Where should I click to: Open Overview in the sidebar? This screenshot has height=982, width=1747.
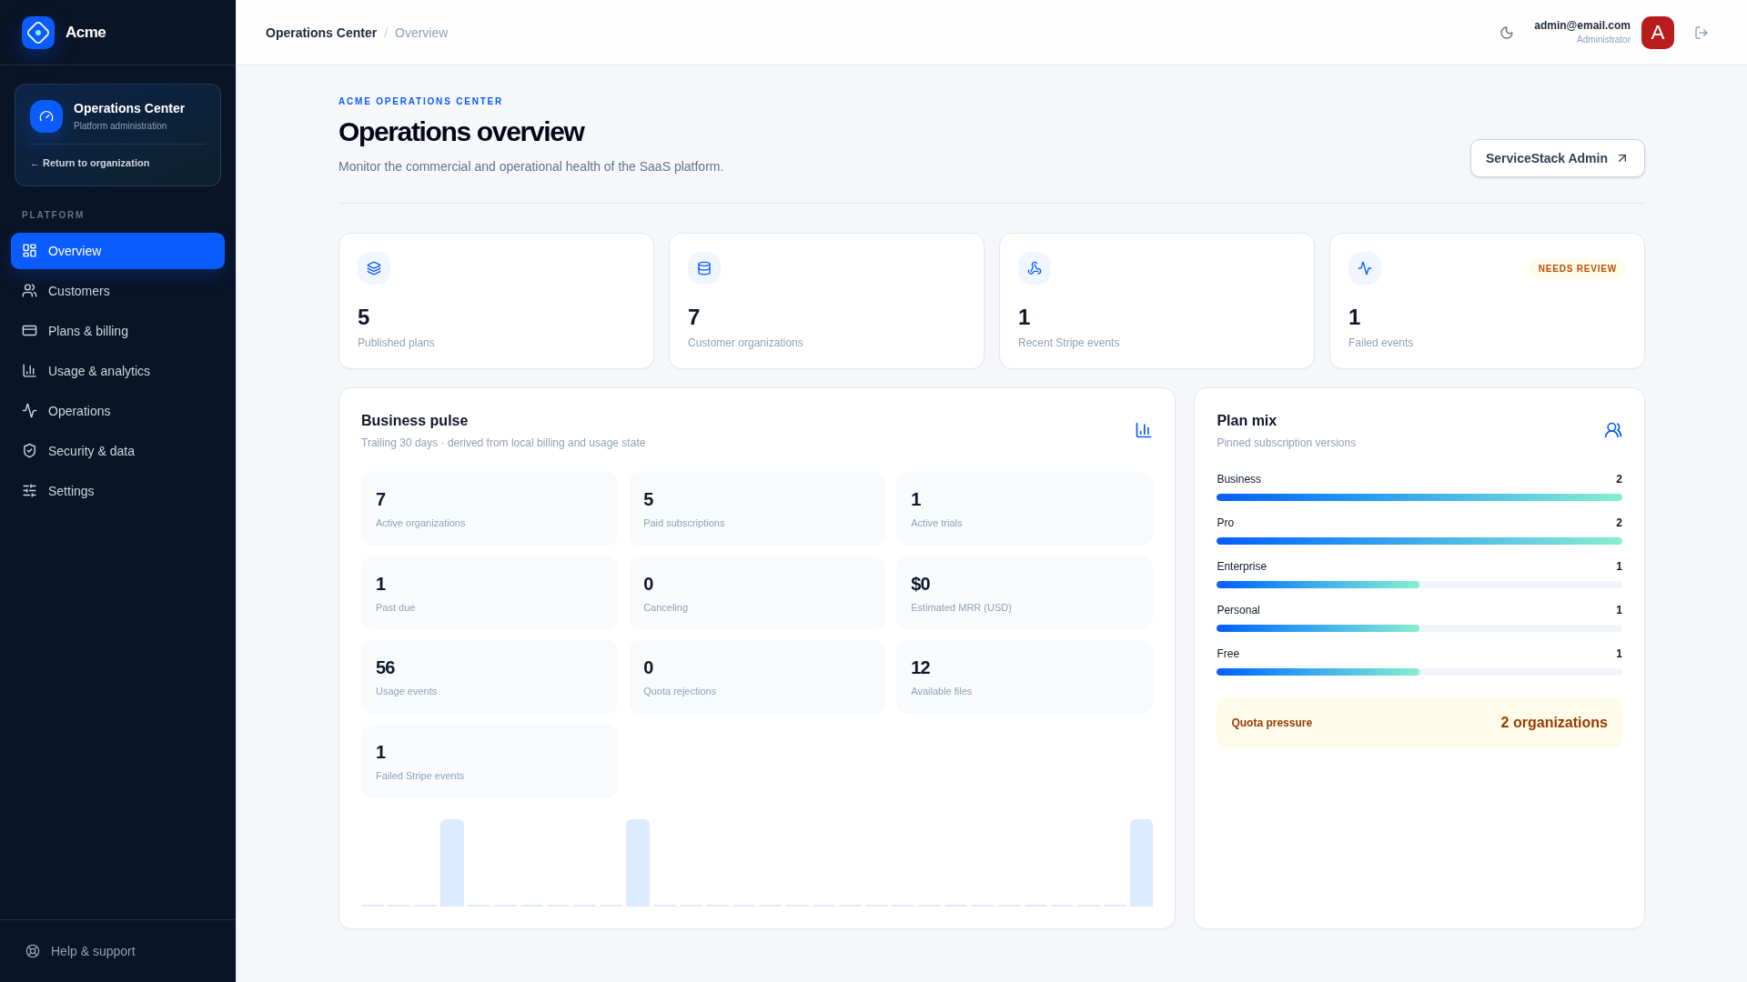(117, 251)
